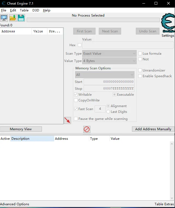Enable the Hex checkbox
The height and width of the screenshot is (208, 175).
point(80,45)
